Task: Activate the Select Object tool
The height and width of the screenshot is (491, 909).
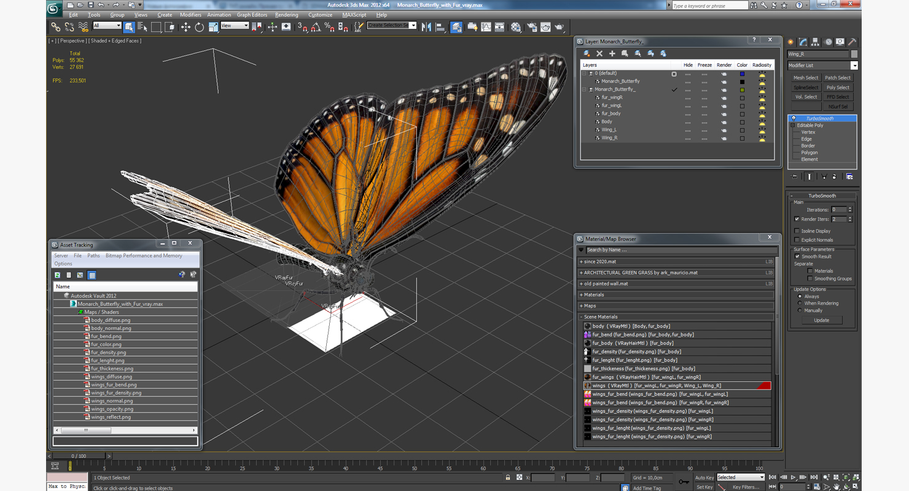Action: coord(129,27)
